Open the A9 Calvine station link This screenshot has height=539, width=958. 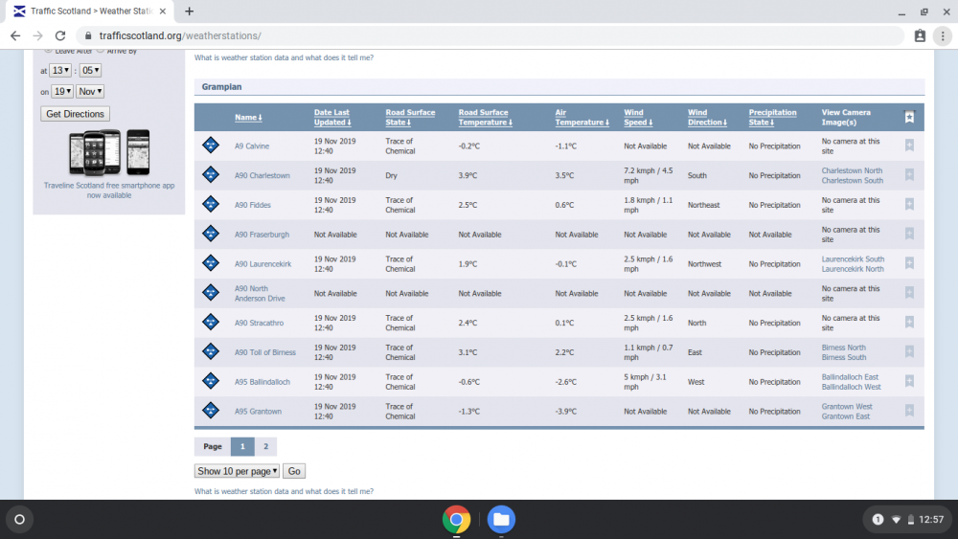point(252,146)
